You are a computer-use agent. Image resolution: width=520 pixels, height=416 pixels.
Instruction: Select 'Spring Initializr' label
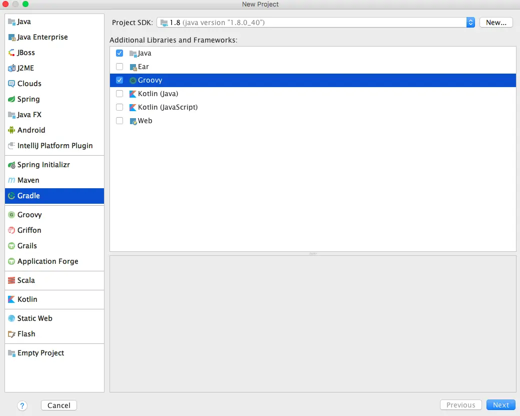click(43, 165)
